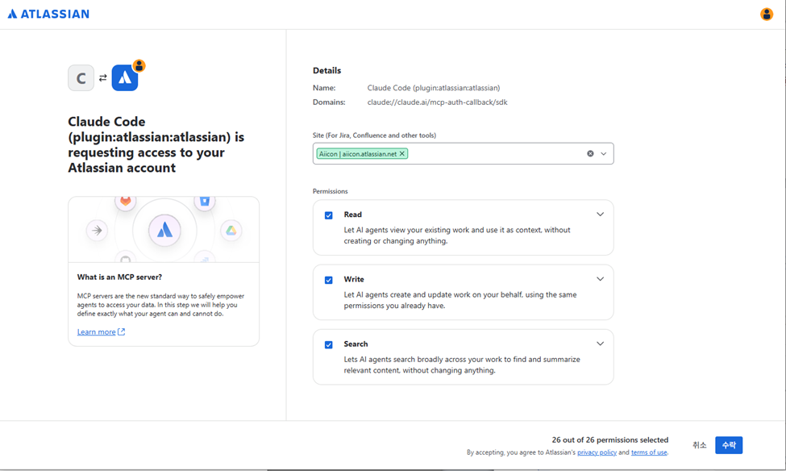Image resolution: width=786 pixels, height=471 pixels.
Task: Click the blue Atlassian app icon
Action: pyautogui.click(x=125, y=77)
